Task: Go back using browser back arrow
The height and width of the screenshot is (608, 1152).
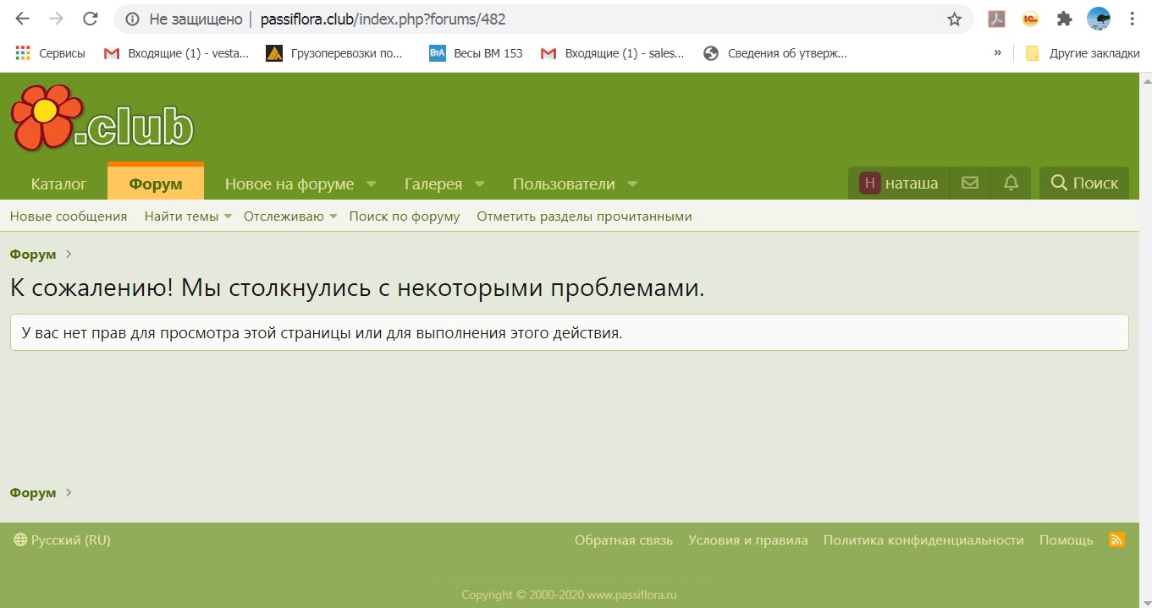Action: click(23, 19)
